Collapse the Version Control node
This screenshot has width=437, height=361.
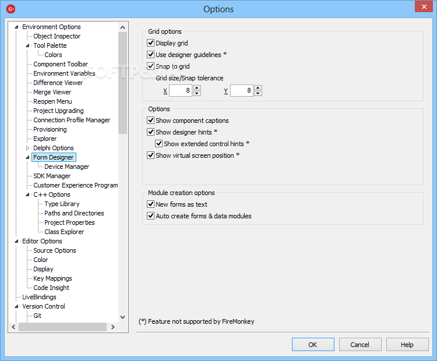tap(16, 306)
